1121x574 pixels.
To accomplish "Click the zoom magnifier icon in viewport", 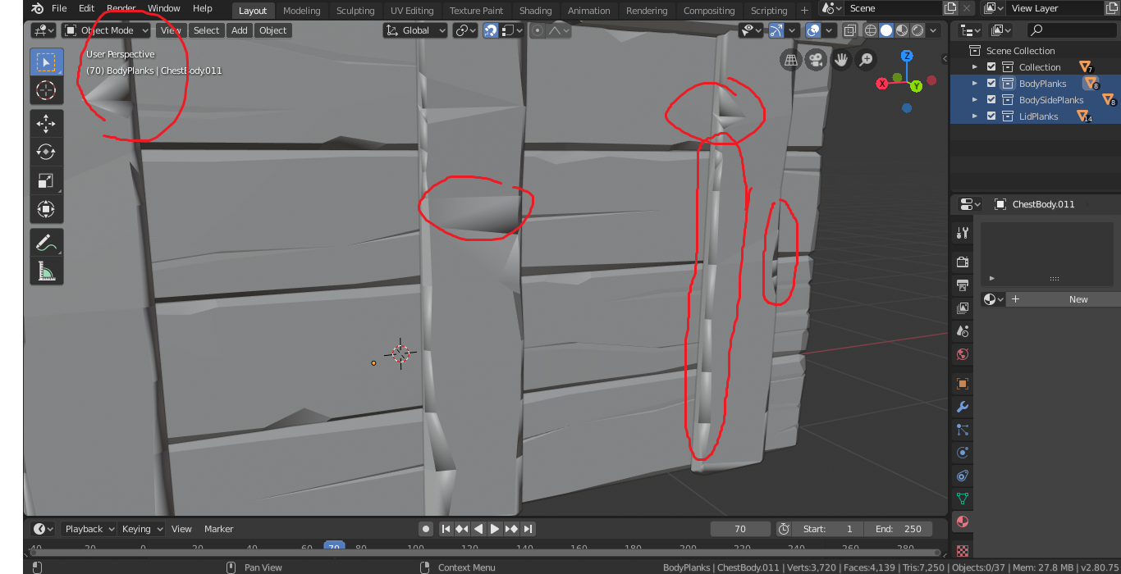I will pos(866,59).
